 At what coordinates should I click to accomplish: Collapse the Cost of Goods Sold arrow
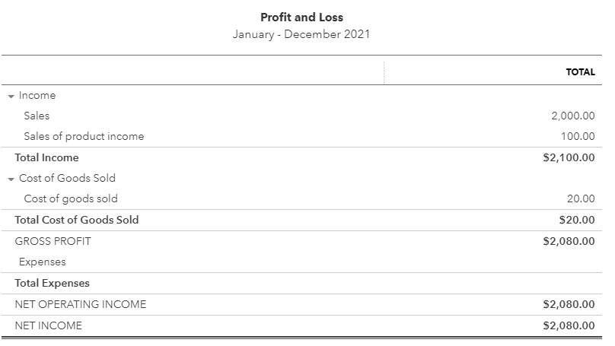(11, 179)
